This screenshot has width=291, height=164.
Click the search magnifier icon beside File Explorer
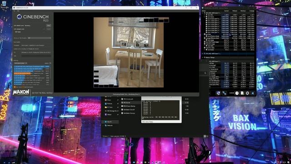tap(205, 73)
